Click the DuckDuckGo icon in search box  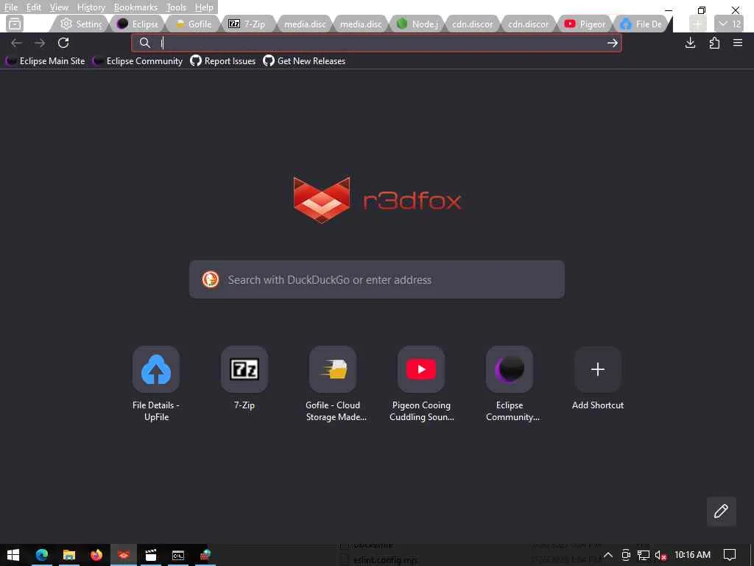[211, 279]
